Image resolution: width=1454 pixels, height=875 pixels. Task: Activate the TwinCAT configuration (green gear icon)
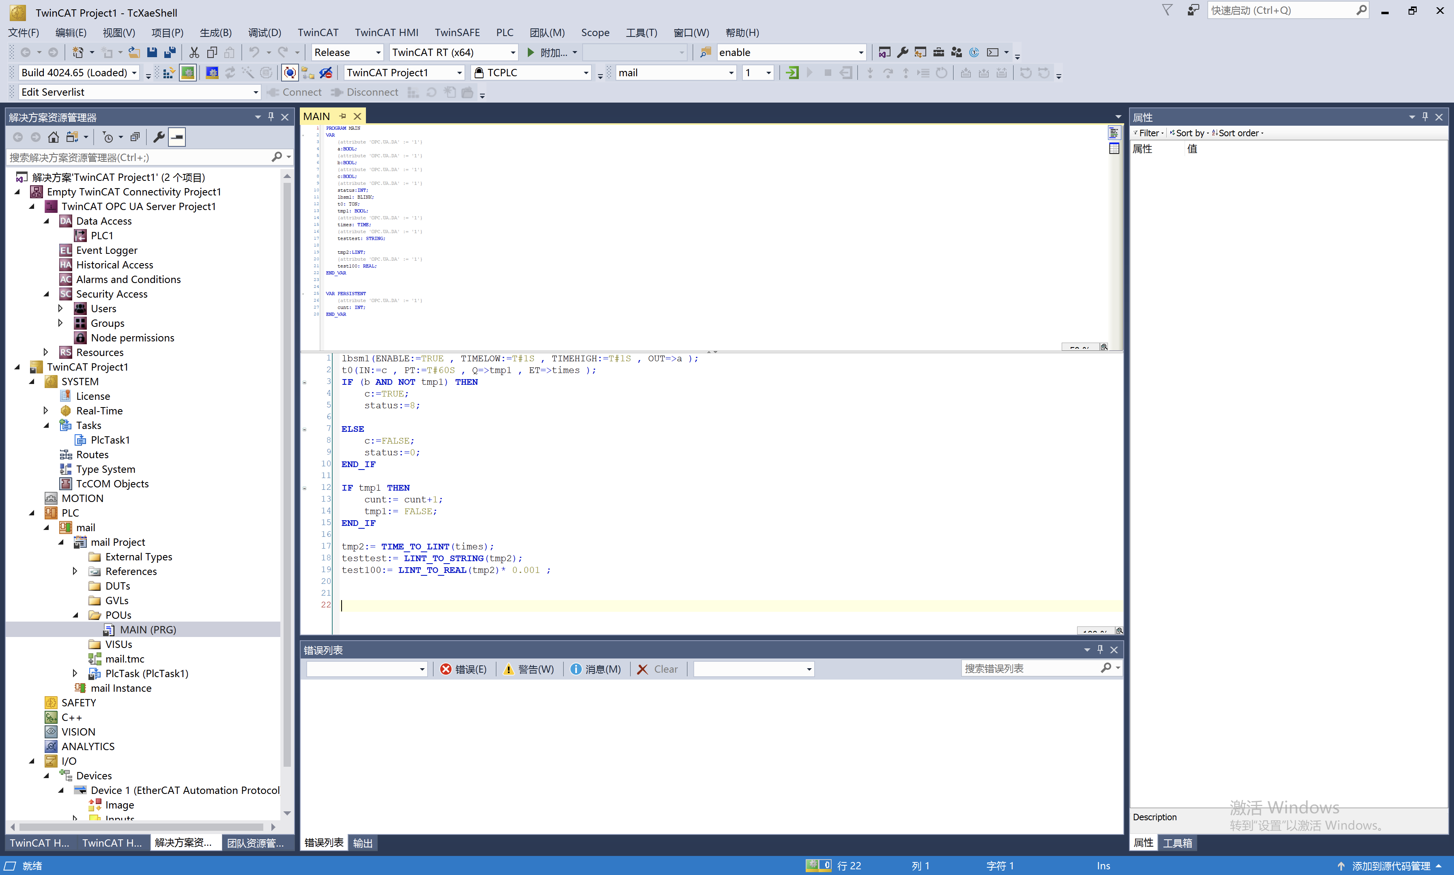(x=187, y=73)
